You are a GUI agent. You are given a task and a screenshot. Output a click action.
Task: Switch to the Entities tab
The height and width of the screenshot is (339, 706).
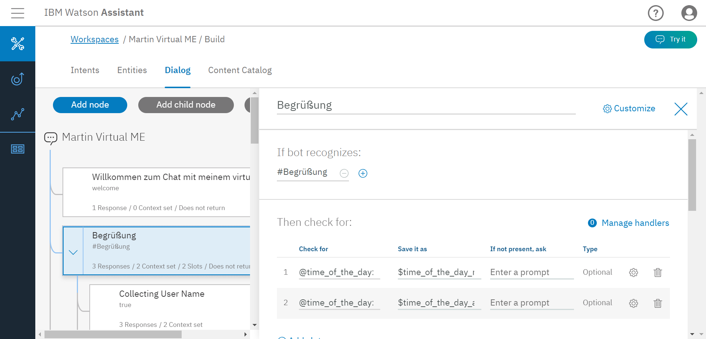[x=132, y=70]
